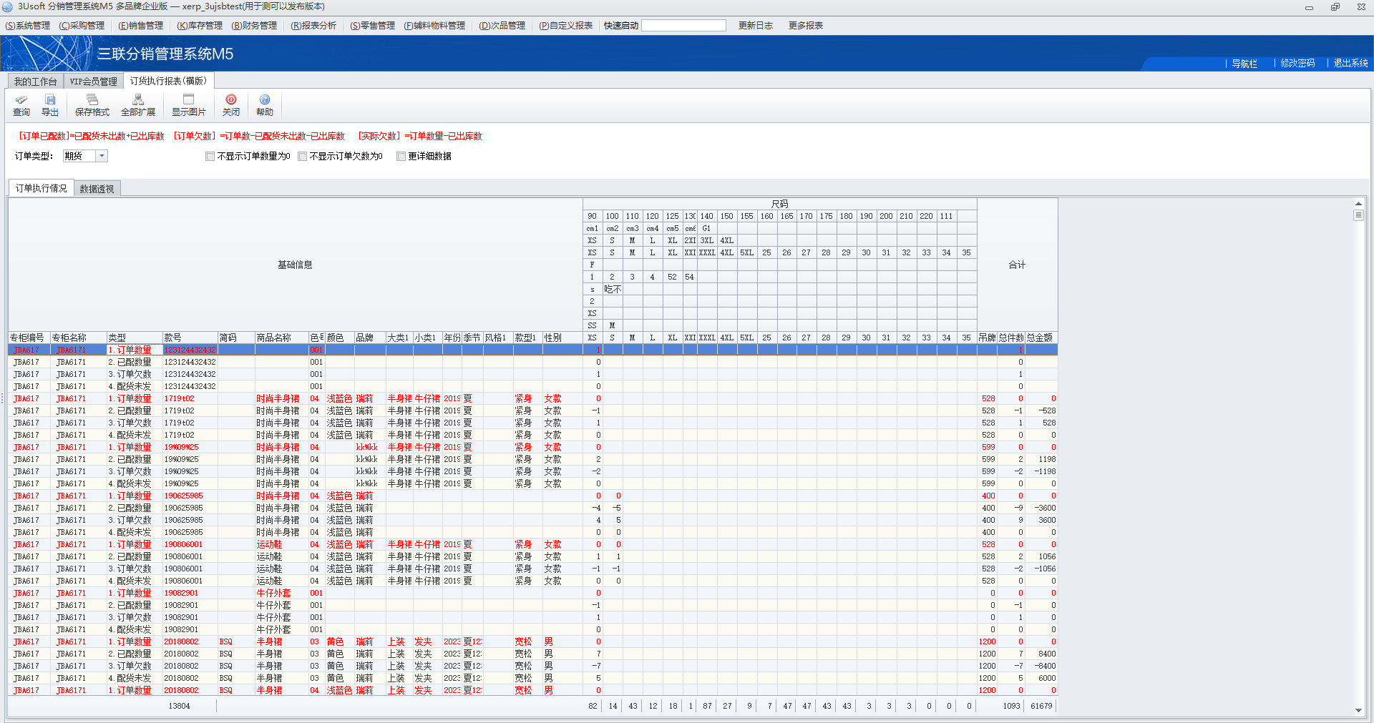Switch to the VIP会员管理 tab
This screenshot has height=723, width=1374.
click(x=94, y=82)
